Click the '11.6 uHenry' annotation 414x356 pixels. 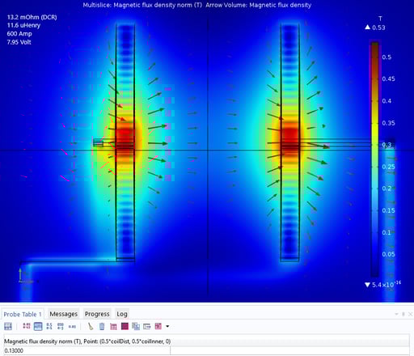pyautogui.click(x=23, y=25)
